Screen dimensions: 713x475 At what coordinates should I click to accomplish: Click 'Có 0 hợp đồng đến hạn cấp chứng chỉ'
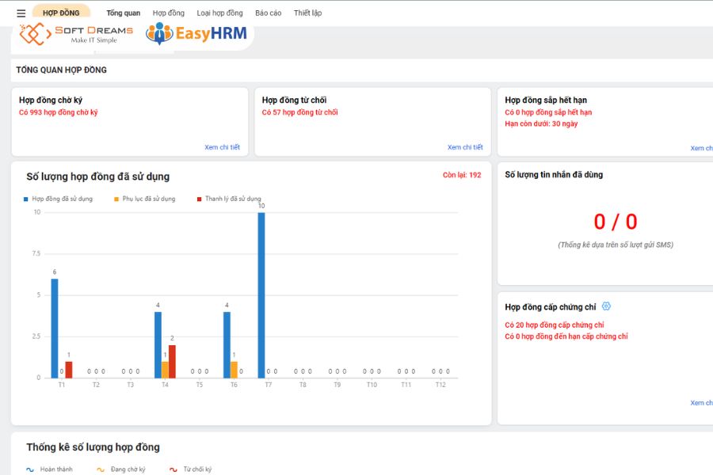coord(566,336)
